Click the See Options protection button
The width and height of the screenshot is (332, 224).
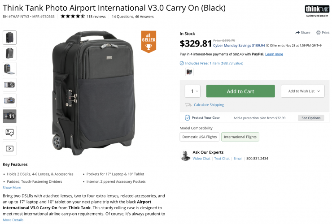[310, 118]
